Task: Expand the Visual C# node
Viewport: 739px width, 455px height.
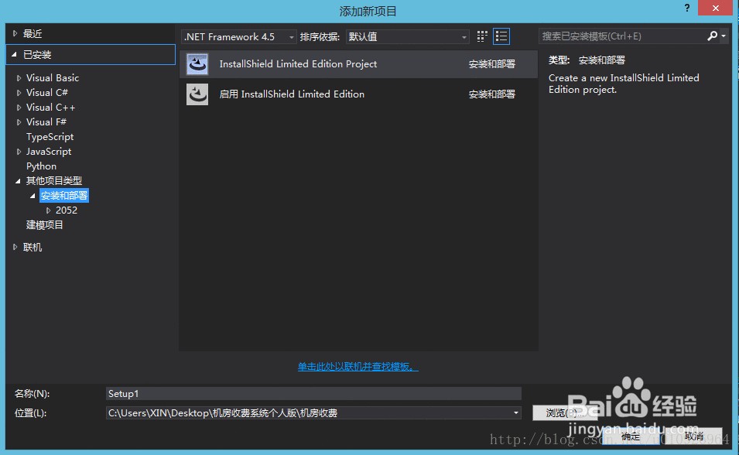Action: [19, 93]
